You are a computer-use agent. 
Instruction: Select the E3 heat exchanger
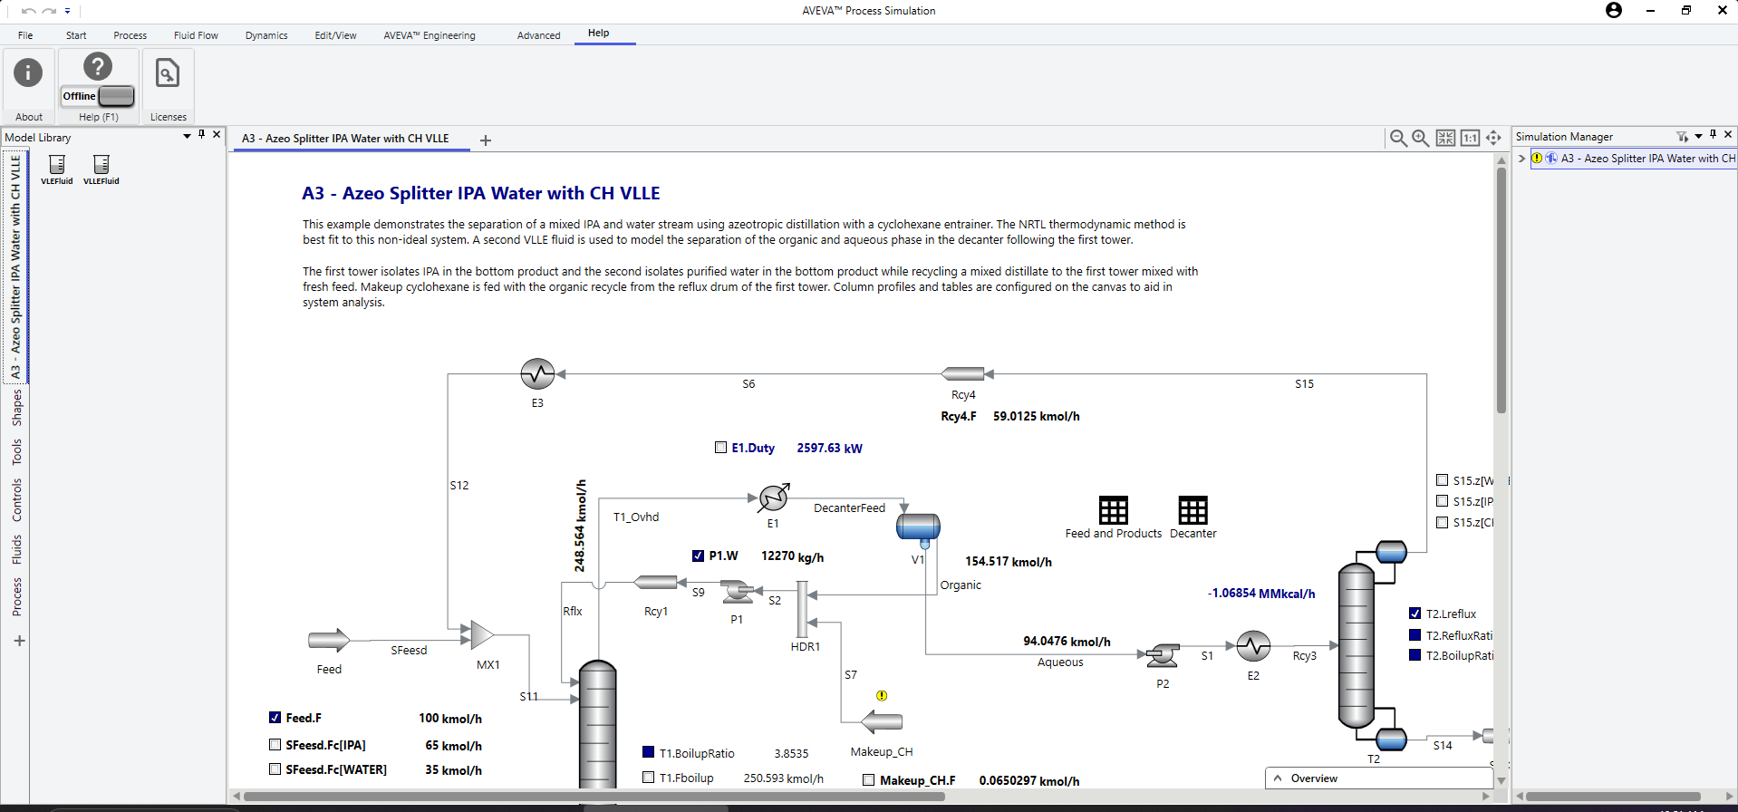(537, 373)
